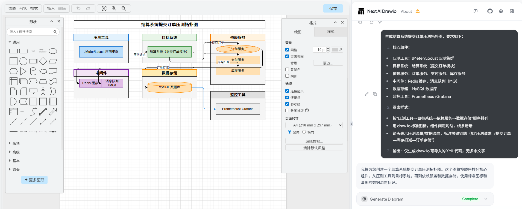Give thumbs down to the response
522x209 pixels.
click(x=380, y=22)
